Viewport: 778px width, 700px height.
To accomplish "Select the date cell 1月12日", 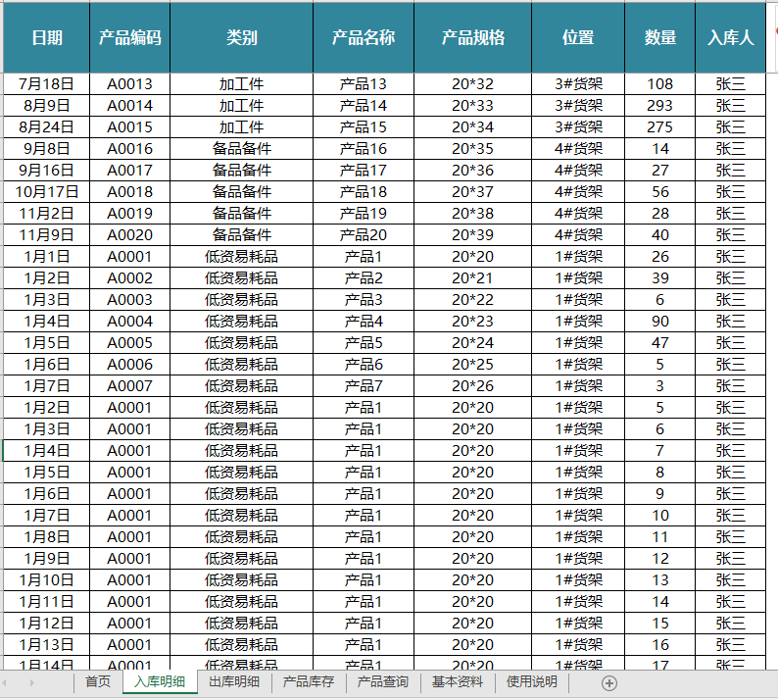I will coord(47,624).
